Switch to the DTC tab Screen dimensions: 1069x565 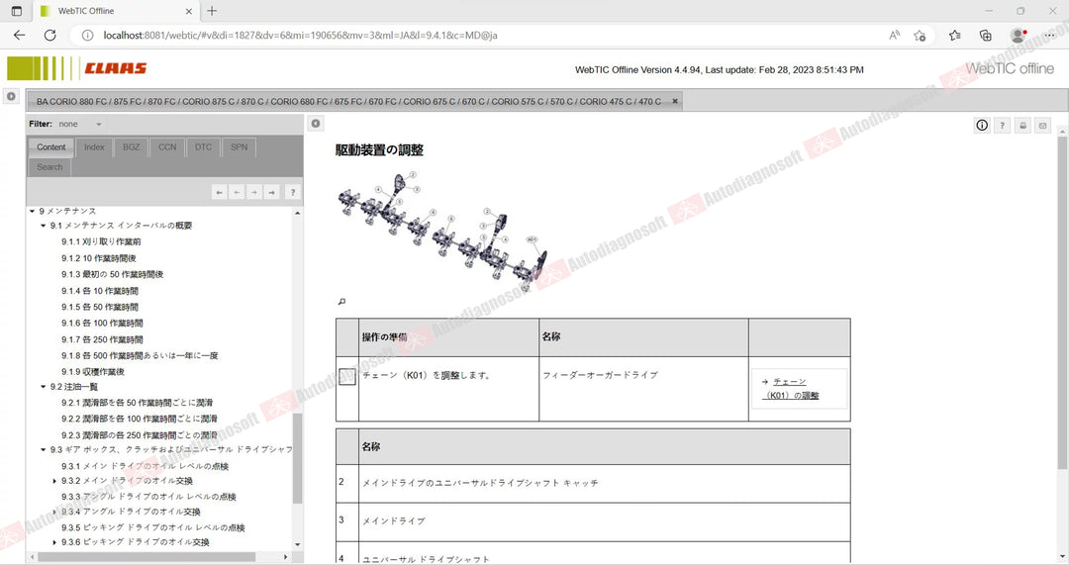pos(203,147)
